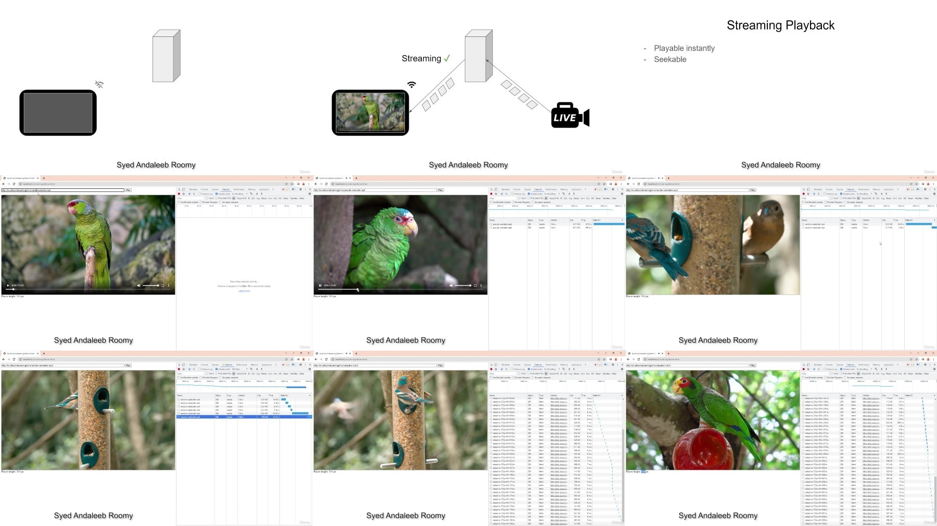Open Memory tab in green parrot close-up DevTools
This screenshot has height=526, width=937.
click(x=564, y=189)
